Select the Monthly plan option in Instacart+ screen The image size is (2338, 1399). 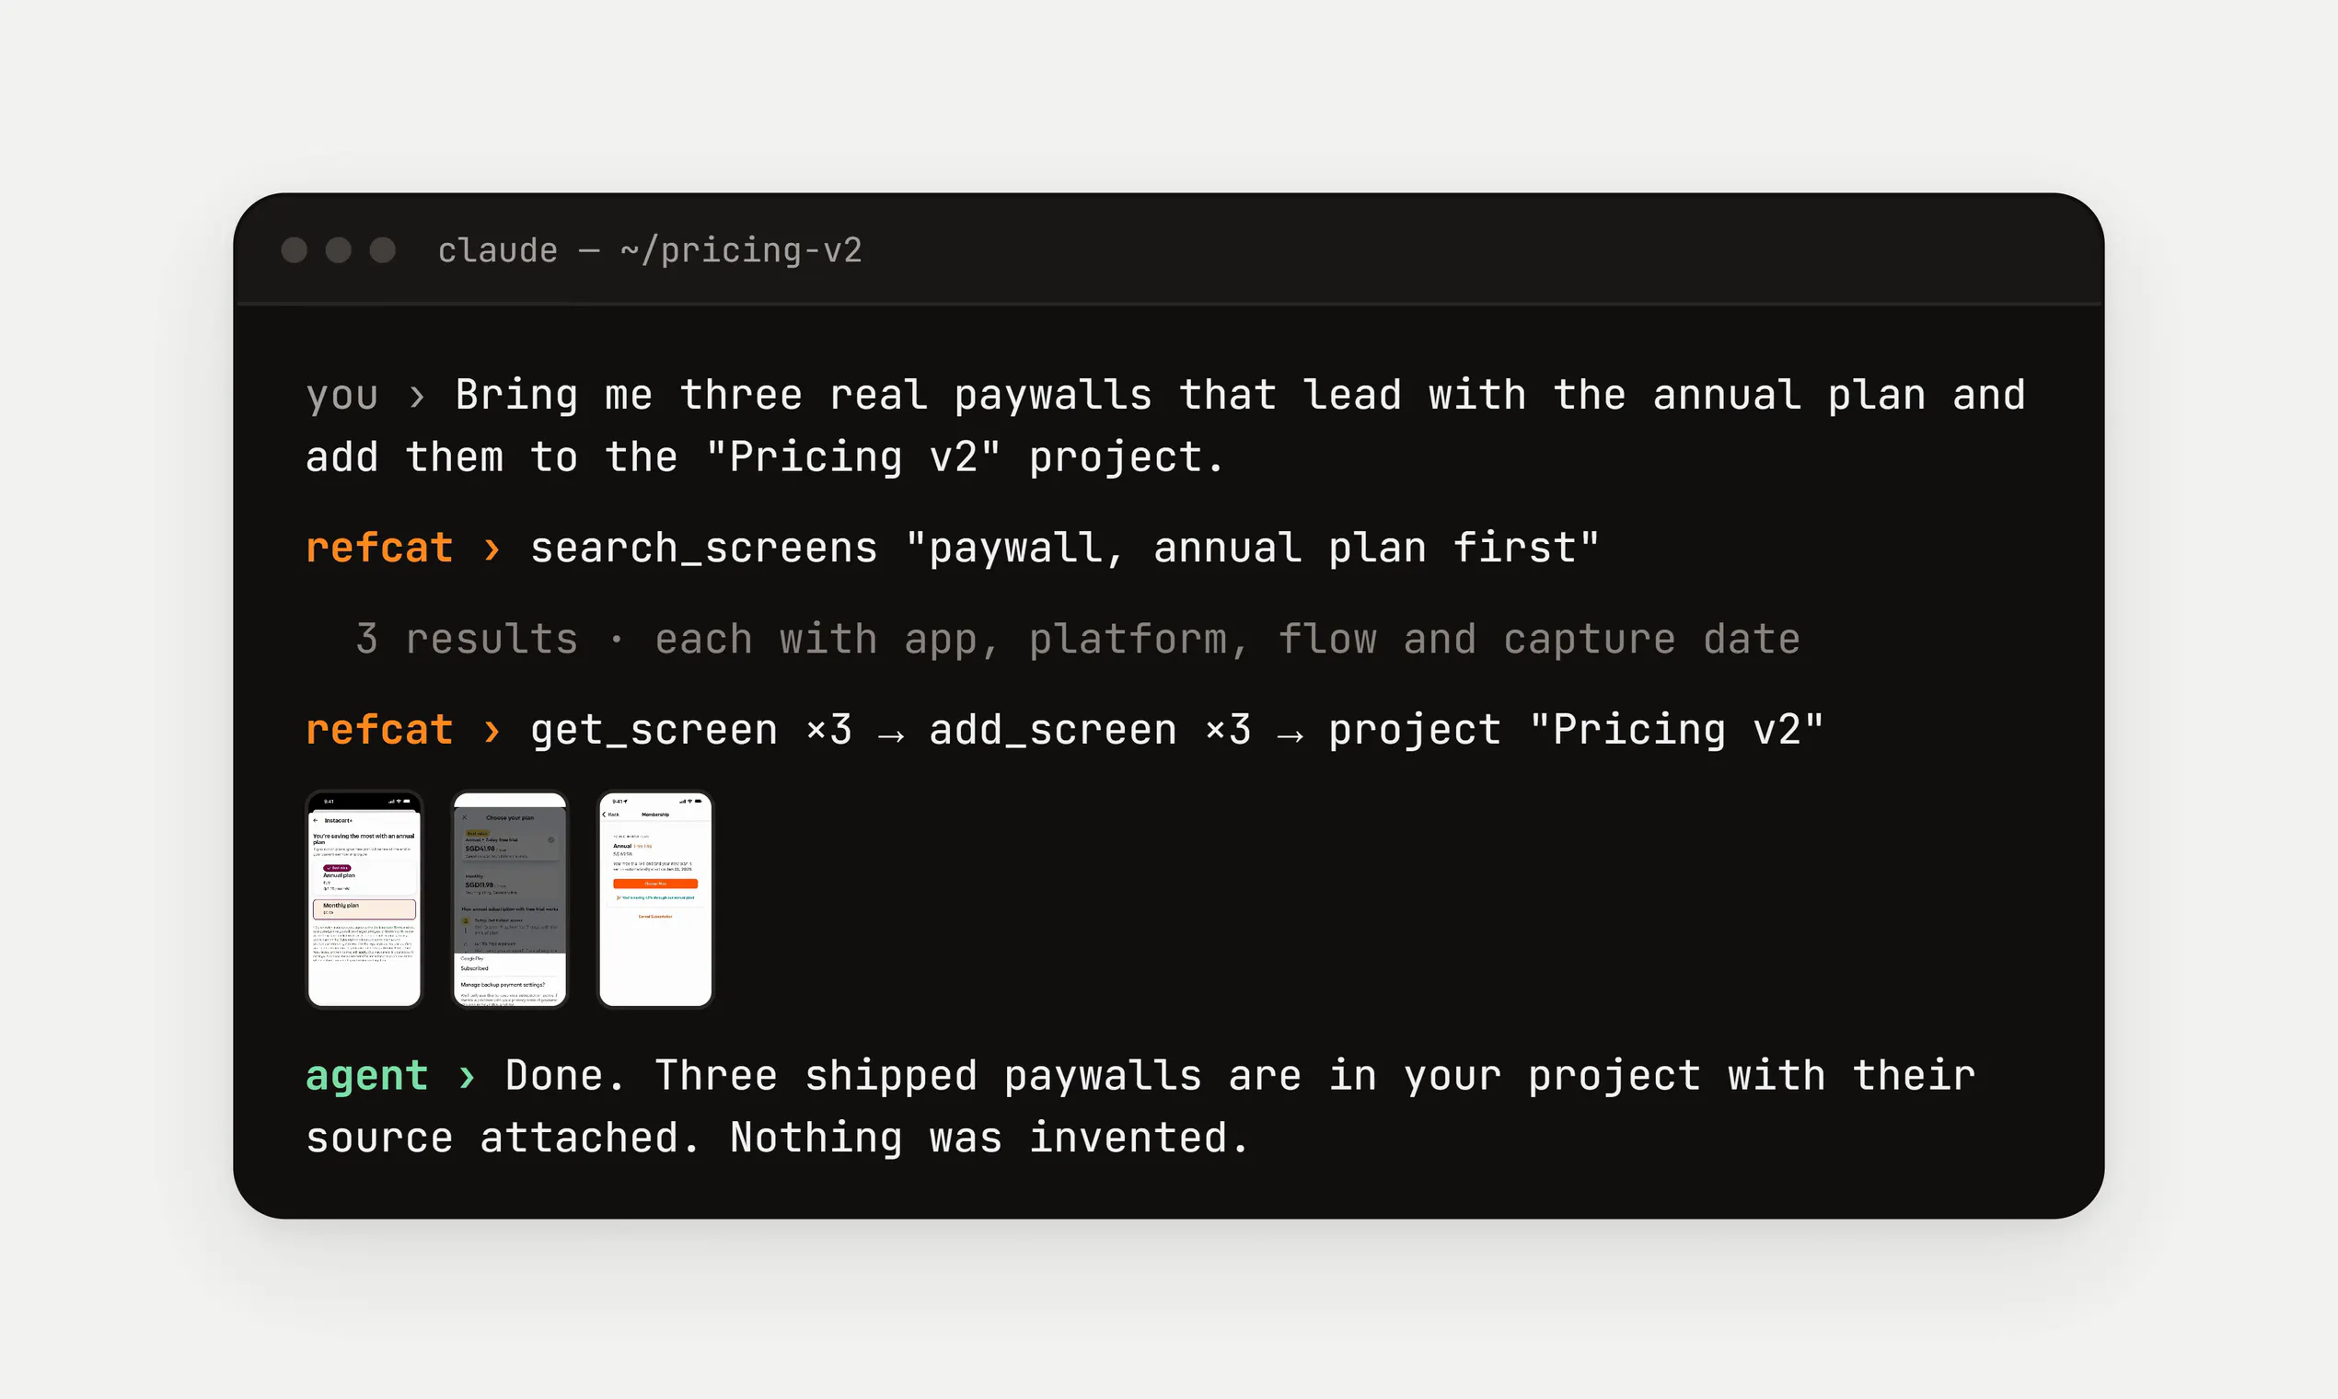tap(364, 908)
